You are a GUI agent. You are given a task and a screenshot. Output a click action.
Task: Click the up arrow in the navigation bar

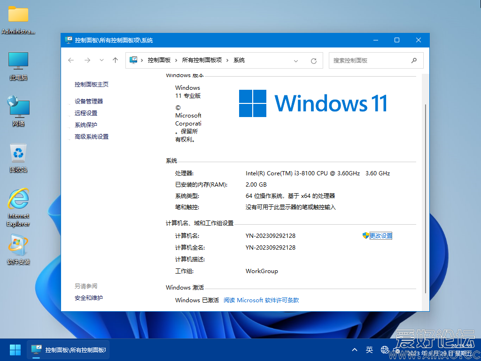(x=115, y=60)
